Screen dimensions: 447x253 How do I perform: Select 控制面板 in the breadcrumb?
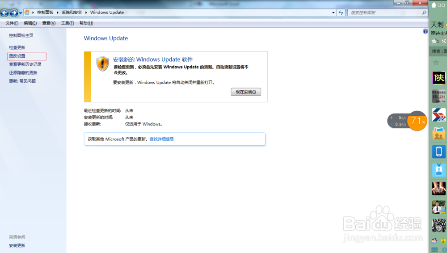click(45, 12)
